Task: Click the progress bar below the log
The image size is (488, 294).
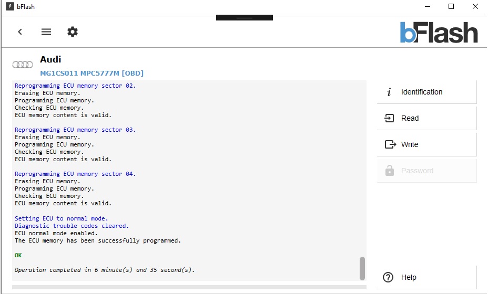Action: point(189,287)
